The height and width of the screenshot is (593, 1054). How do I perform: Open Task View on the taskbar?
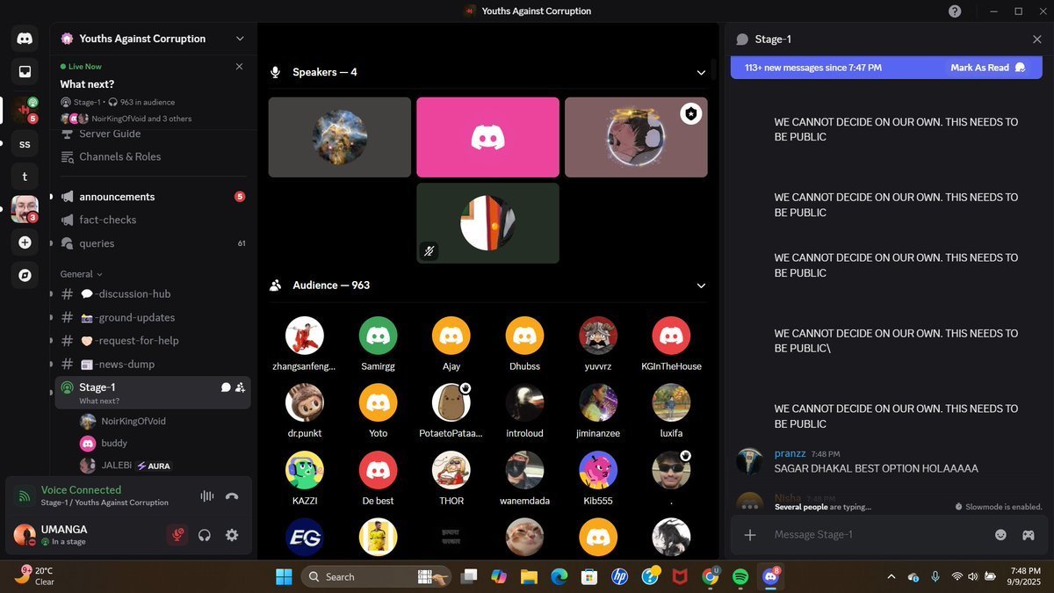click(468, 577)
